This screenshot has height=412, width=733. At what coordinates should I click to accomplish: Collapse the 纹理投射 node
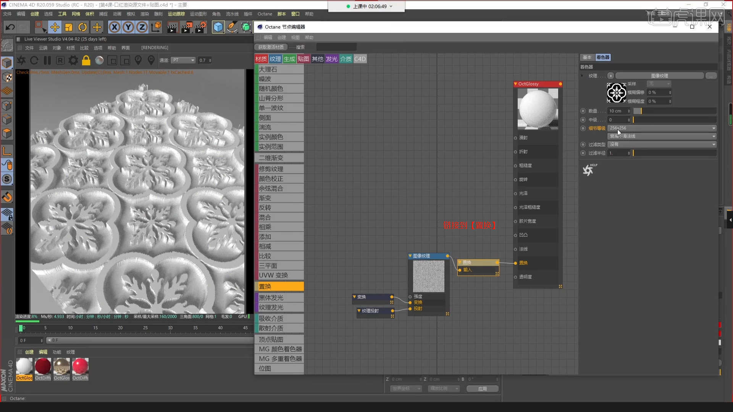click(x=359, y=311)
